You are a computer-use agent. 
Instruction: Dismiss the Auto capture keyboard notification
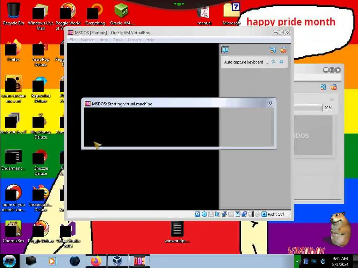(x=281, y=62)
